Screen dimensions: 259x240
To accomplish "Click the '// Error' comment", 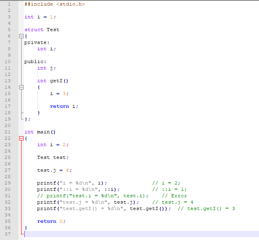I will pos(174,196).
